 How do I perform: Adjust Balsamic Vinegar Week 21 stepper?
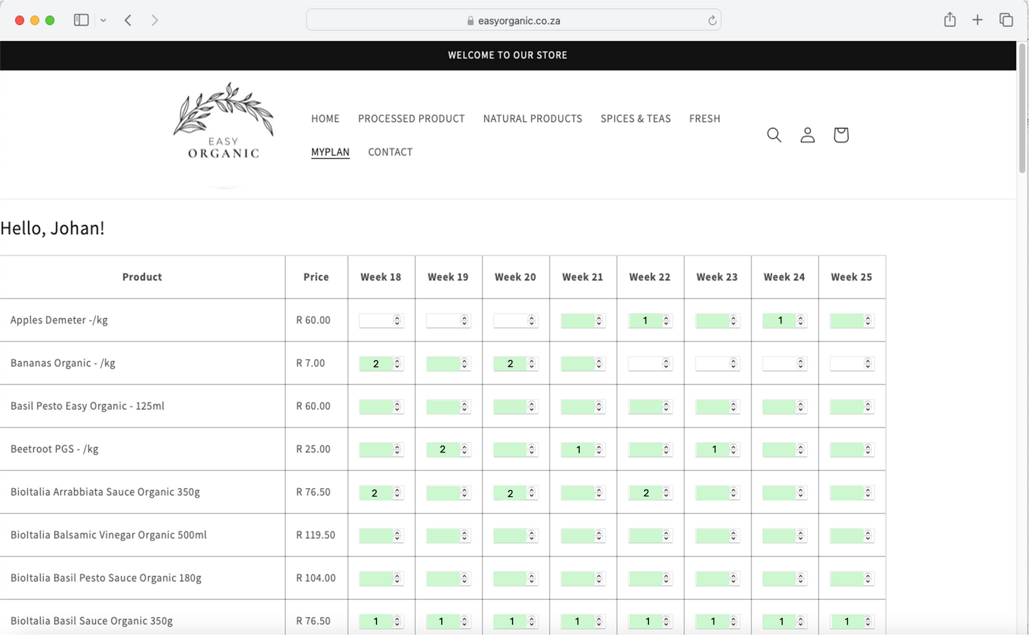pos(599,535)
